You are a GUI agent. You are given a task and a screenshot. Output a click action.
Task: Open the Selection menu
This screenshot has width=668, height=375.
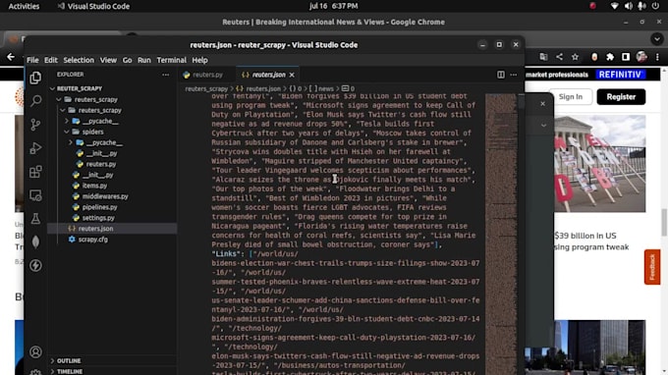tap(79, 60)
